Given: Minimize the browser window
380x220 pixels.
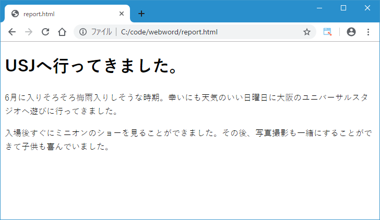Looking at the screenshot, I should [319, 8].
